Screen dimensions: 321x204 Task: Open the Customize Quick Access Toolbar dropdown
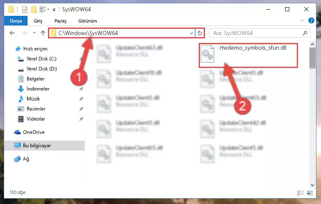tap(54, 10)
